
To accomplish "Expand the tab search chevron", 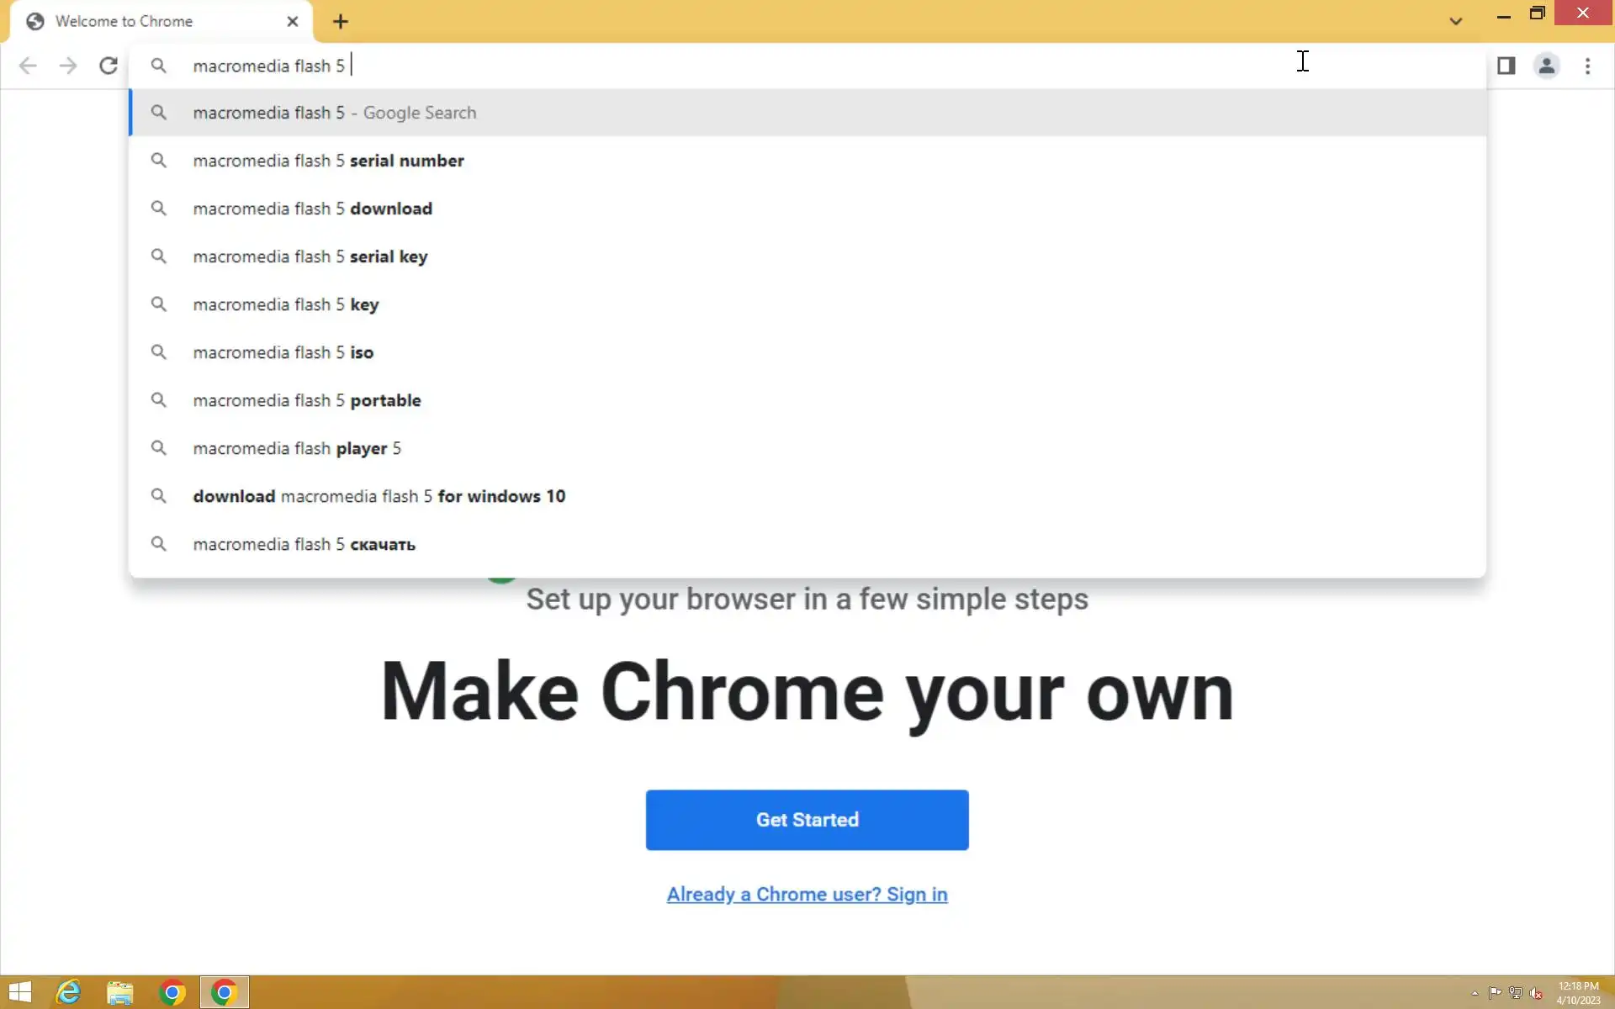I will pyautogui.click(x=1455, y=22).
